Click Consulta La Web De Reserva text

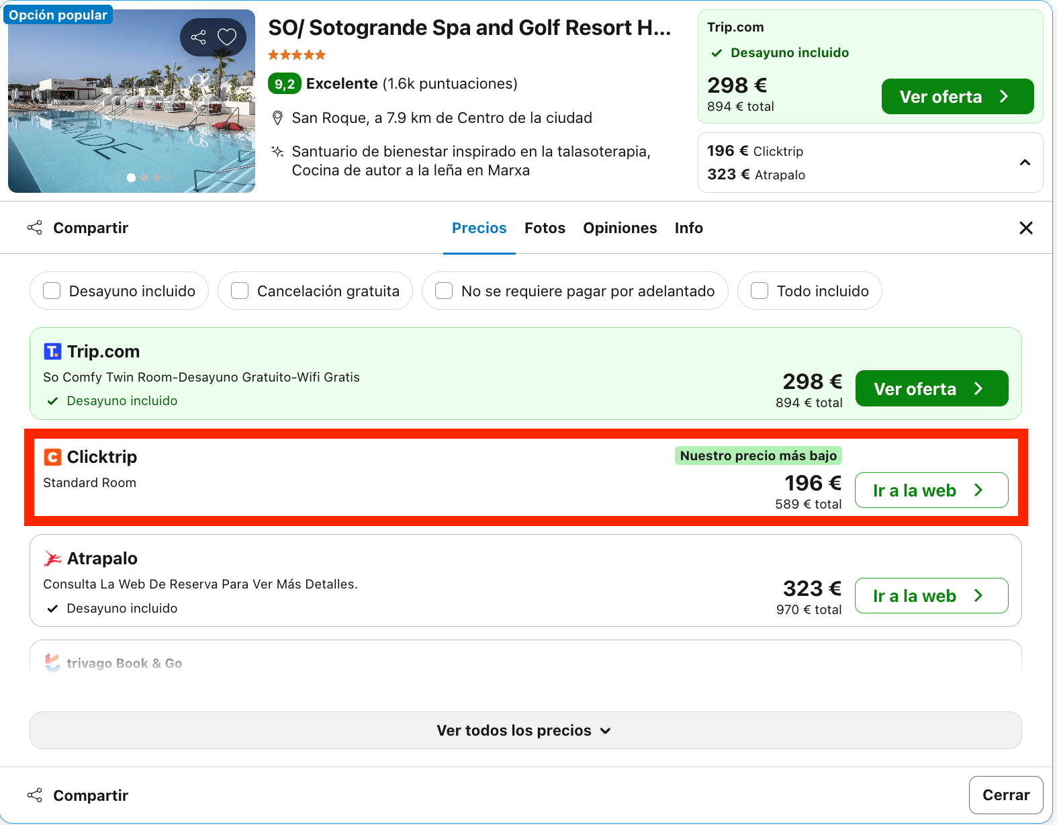(x=200, y=584)
